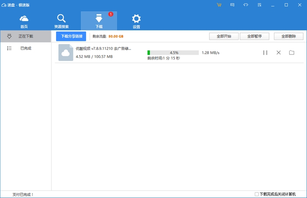Click the remaining time 剩余时间:1 分 15 秒
This screenshot has height=198, width=307.
163,58
